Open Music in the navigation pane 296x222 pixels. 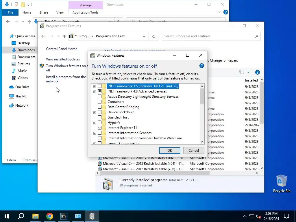tap(19, 71)
